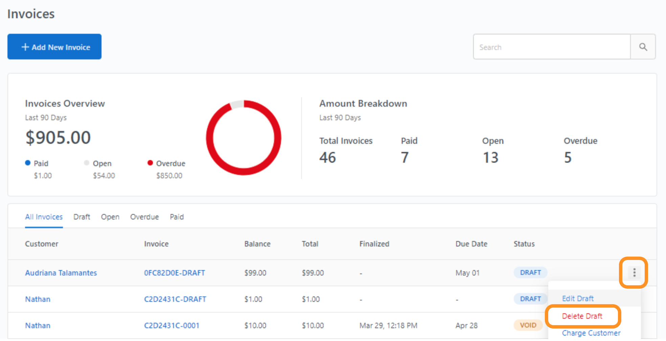
Task: Click the $850.00 overdue amount
Action: [x=169, y=176]
